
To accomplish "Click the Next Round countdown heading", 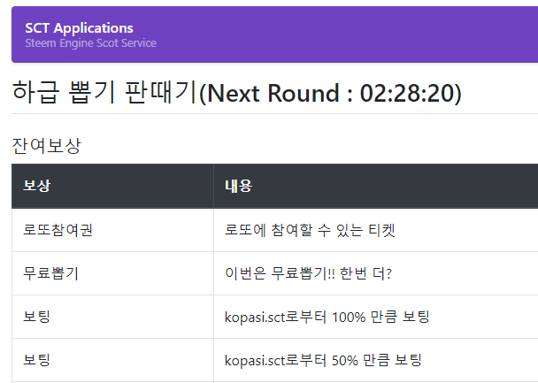I will 237,93.
